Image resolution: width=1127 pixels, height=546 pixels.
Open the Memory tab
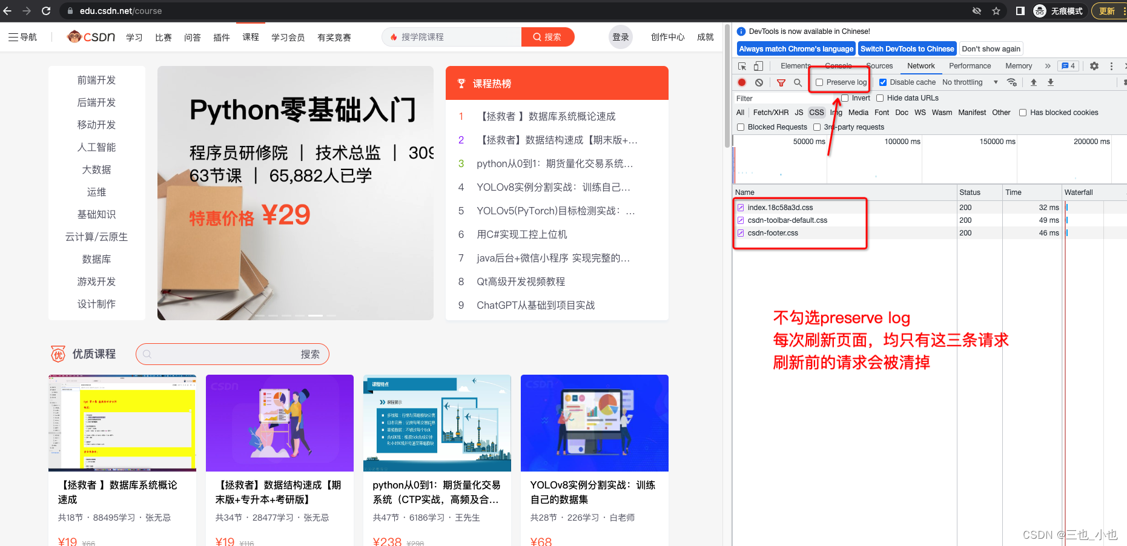(1019, 66)
